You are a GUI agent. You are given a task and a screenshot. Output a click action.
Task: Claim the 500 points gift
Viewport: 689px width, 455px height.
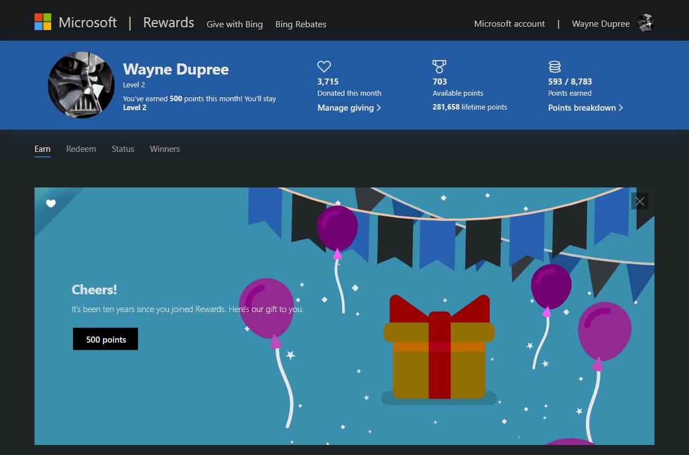pos(106,339)
